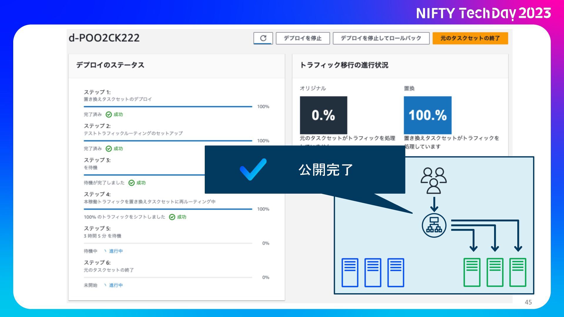
Task: Click the leftmost blue server icon
Action: [x=350, y=272]
